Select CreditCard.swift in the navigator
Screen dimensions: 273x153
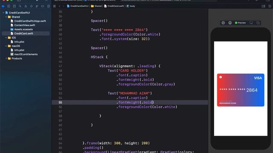(x=26, y=34)
